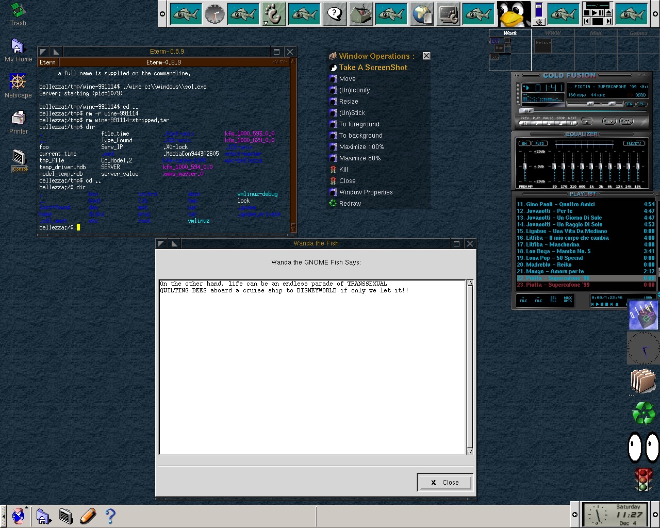The image size is (660, 528).
Task: Open the + FILE add menu in playlist
Action: [523, 300]
